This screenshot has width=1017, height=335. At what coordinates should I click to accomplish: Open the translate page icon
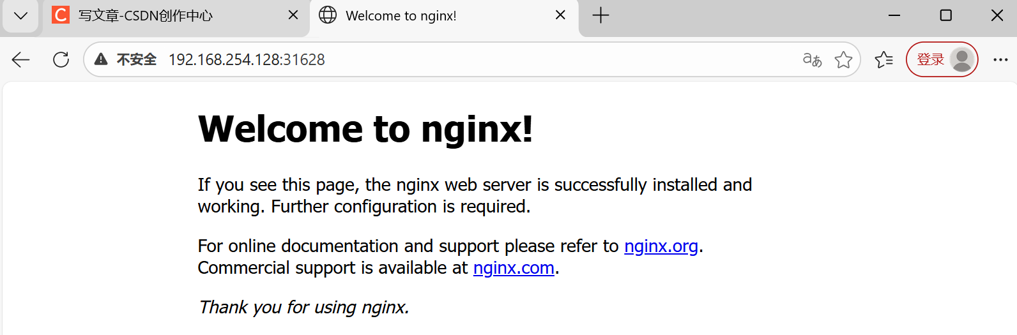(812, 59)
